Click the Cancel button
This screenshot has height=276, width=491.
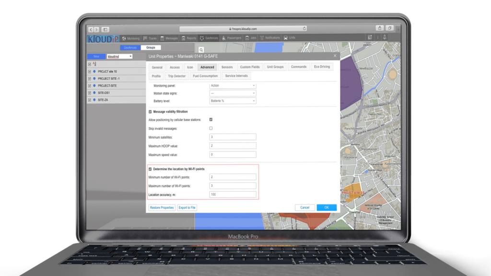[x=304, y=208]
